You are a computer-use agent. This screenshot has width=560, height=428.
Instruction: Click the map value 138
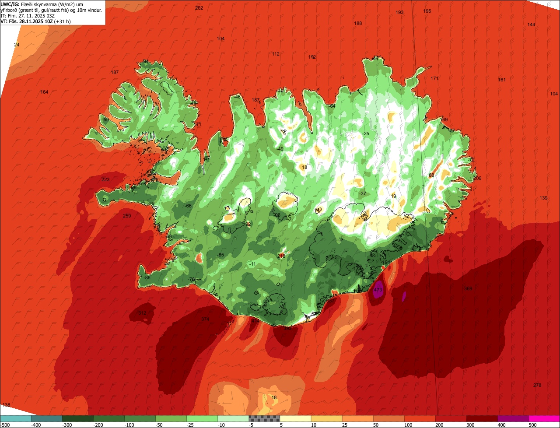(6, 405)
